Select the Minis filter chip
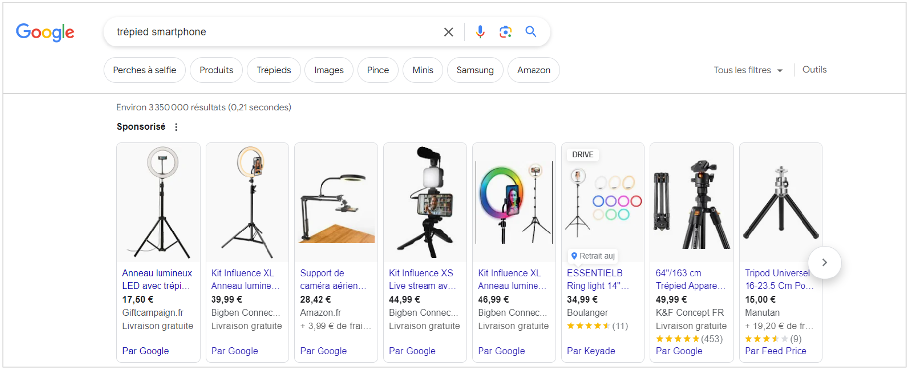909x370 pixels. (x=423, y=70)
